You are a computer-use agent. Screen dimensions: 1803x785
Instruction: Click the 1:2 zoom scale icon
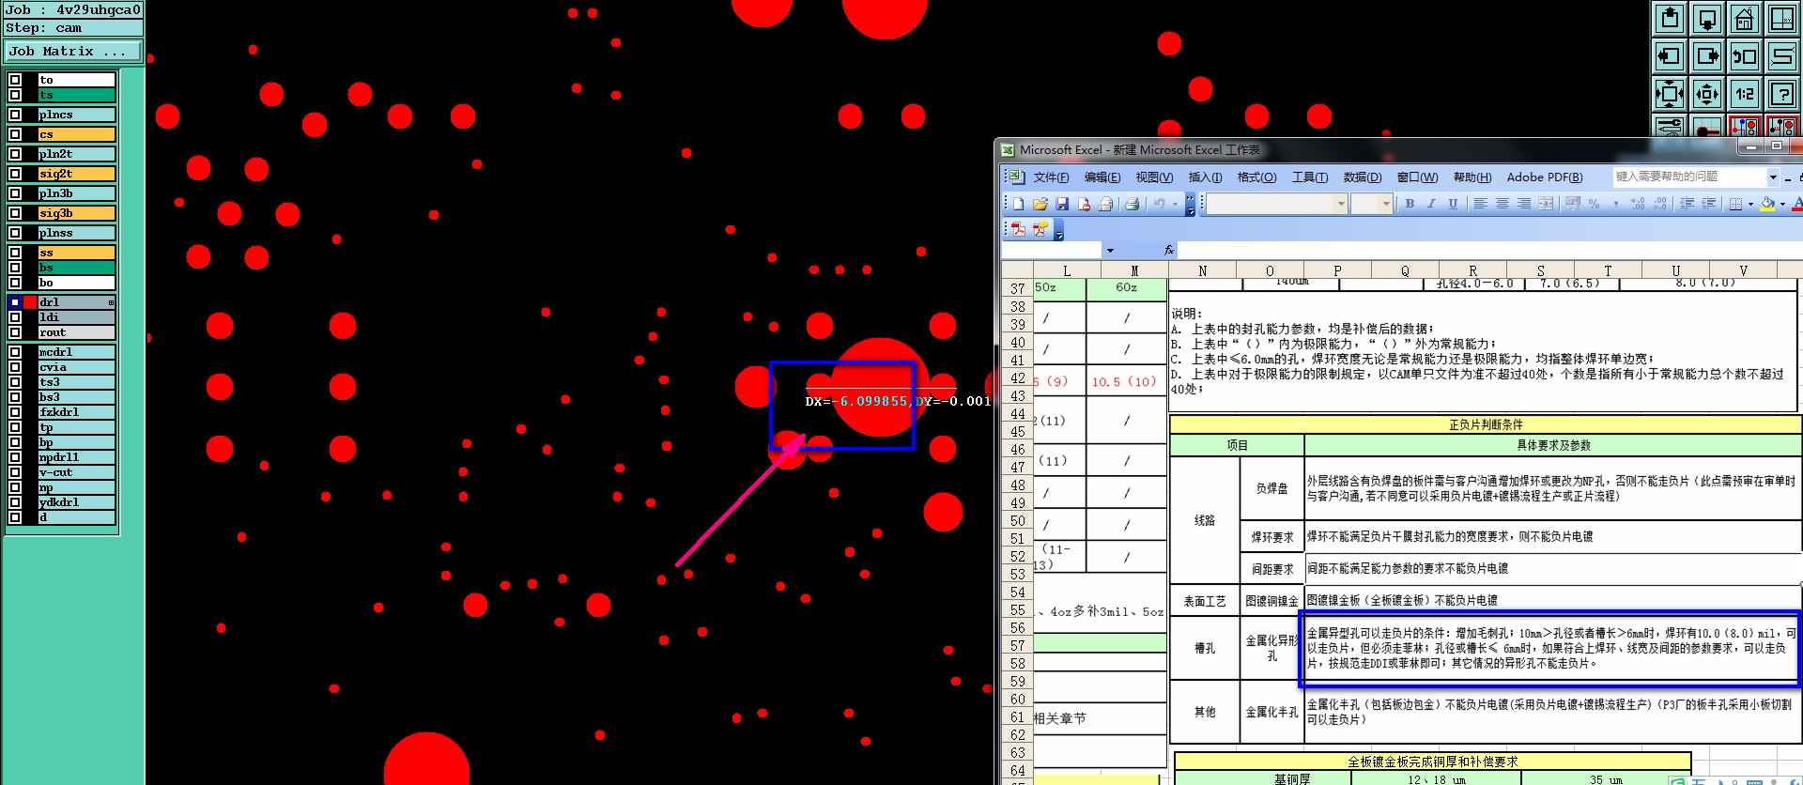[1745, 93]
